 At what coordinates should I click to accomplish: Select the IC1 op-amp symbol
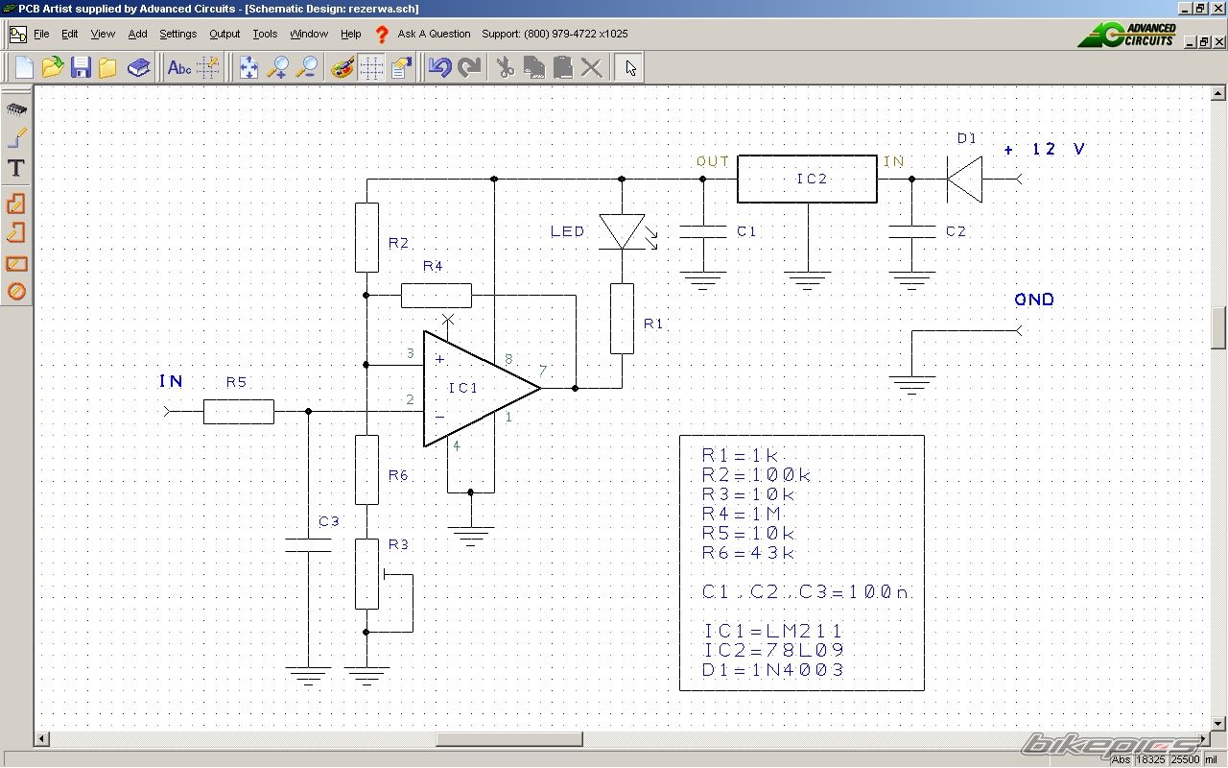pyautogui.click(x=482, y=389)
